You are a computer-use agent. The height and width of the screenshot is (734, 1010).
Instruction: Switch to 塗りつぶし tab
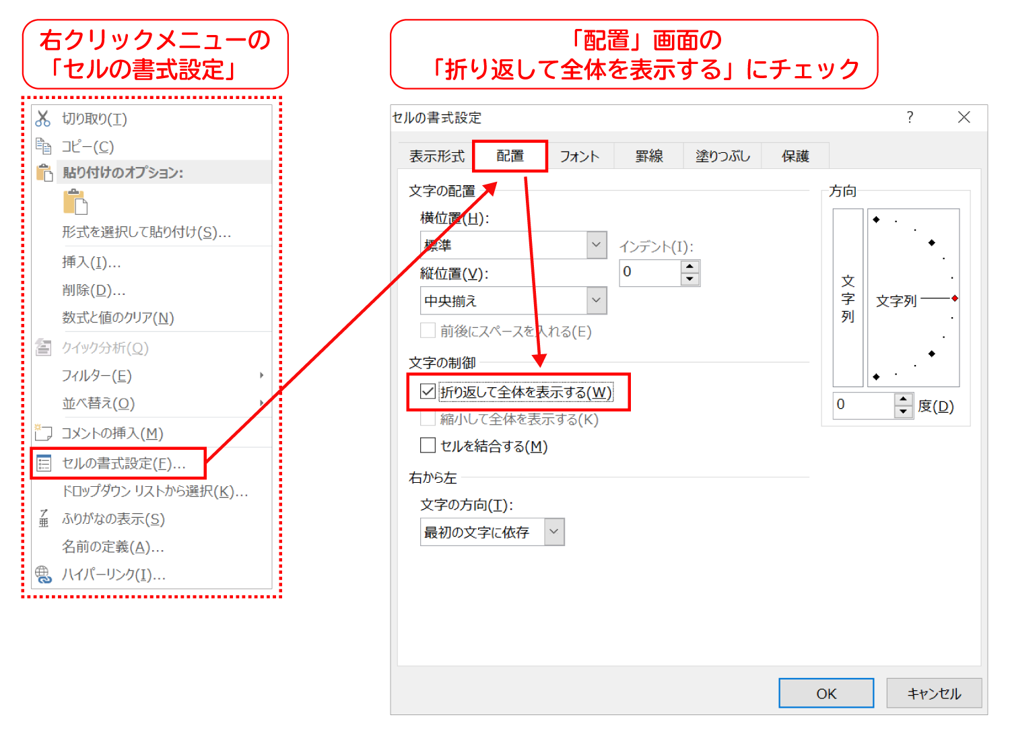722,156
